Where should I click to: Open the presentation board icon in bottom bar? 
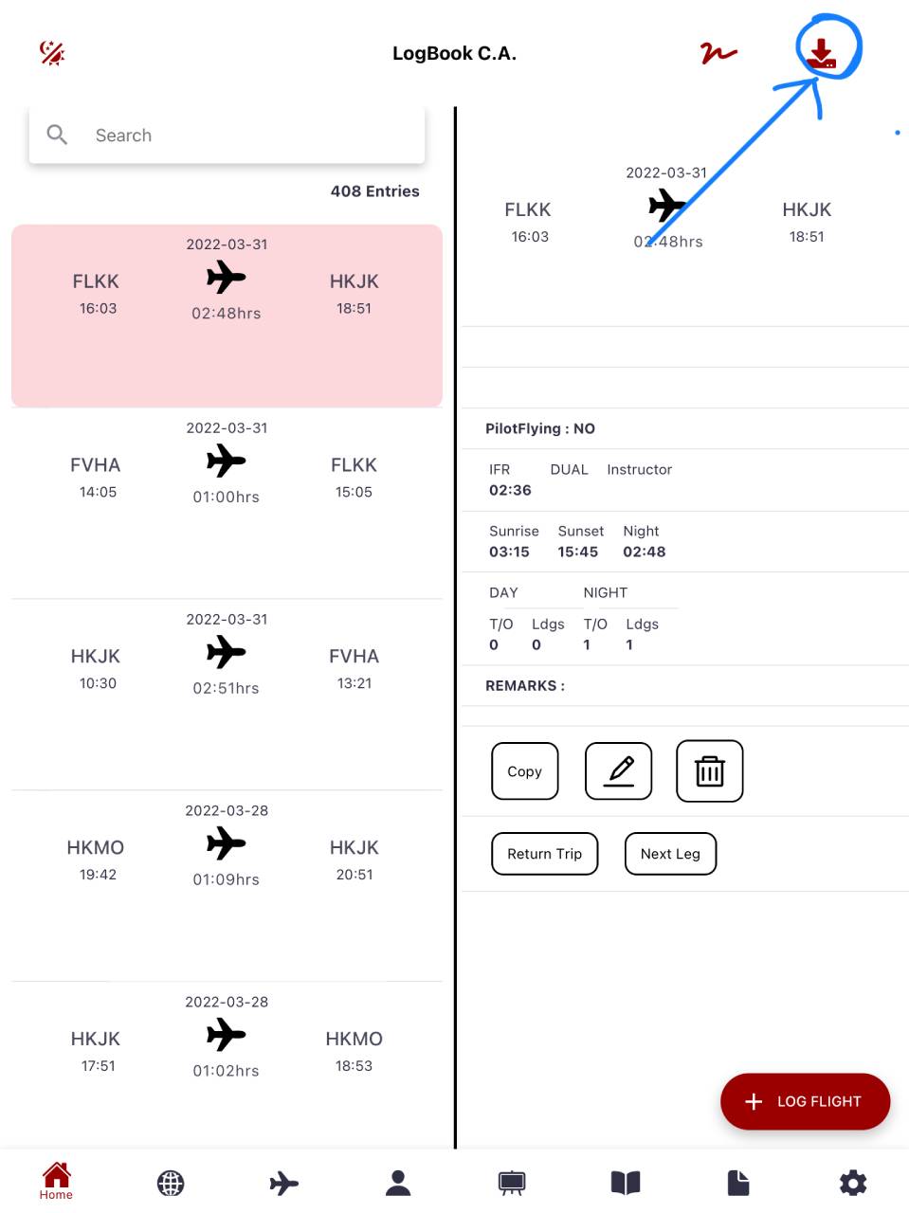click(x=512, y=1183)
